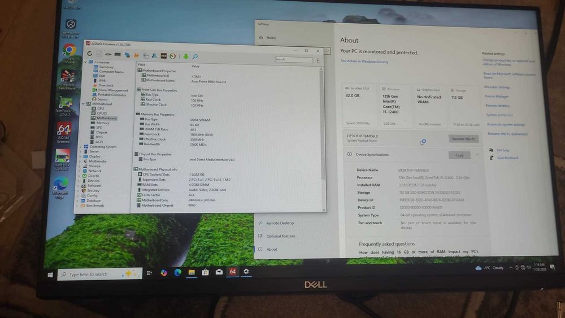
Task: Click the Get help link
Action: click(503, 150)
